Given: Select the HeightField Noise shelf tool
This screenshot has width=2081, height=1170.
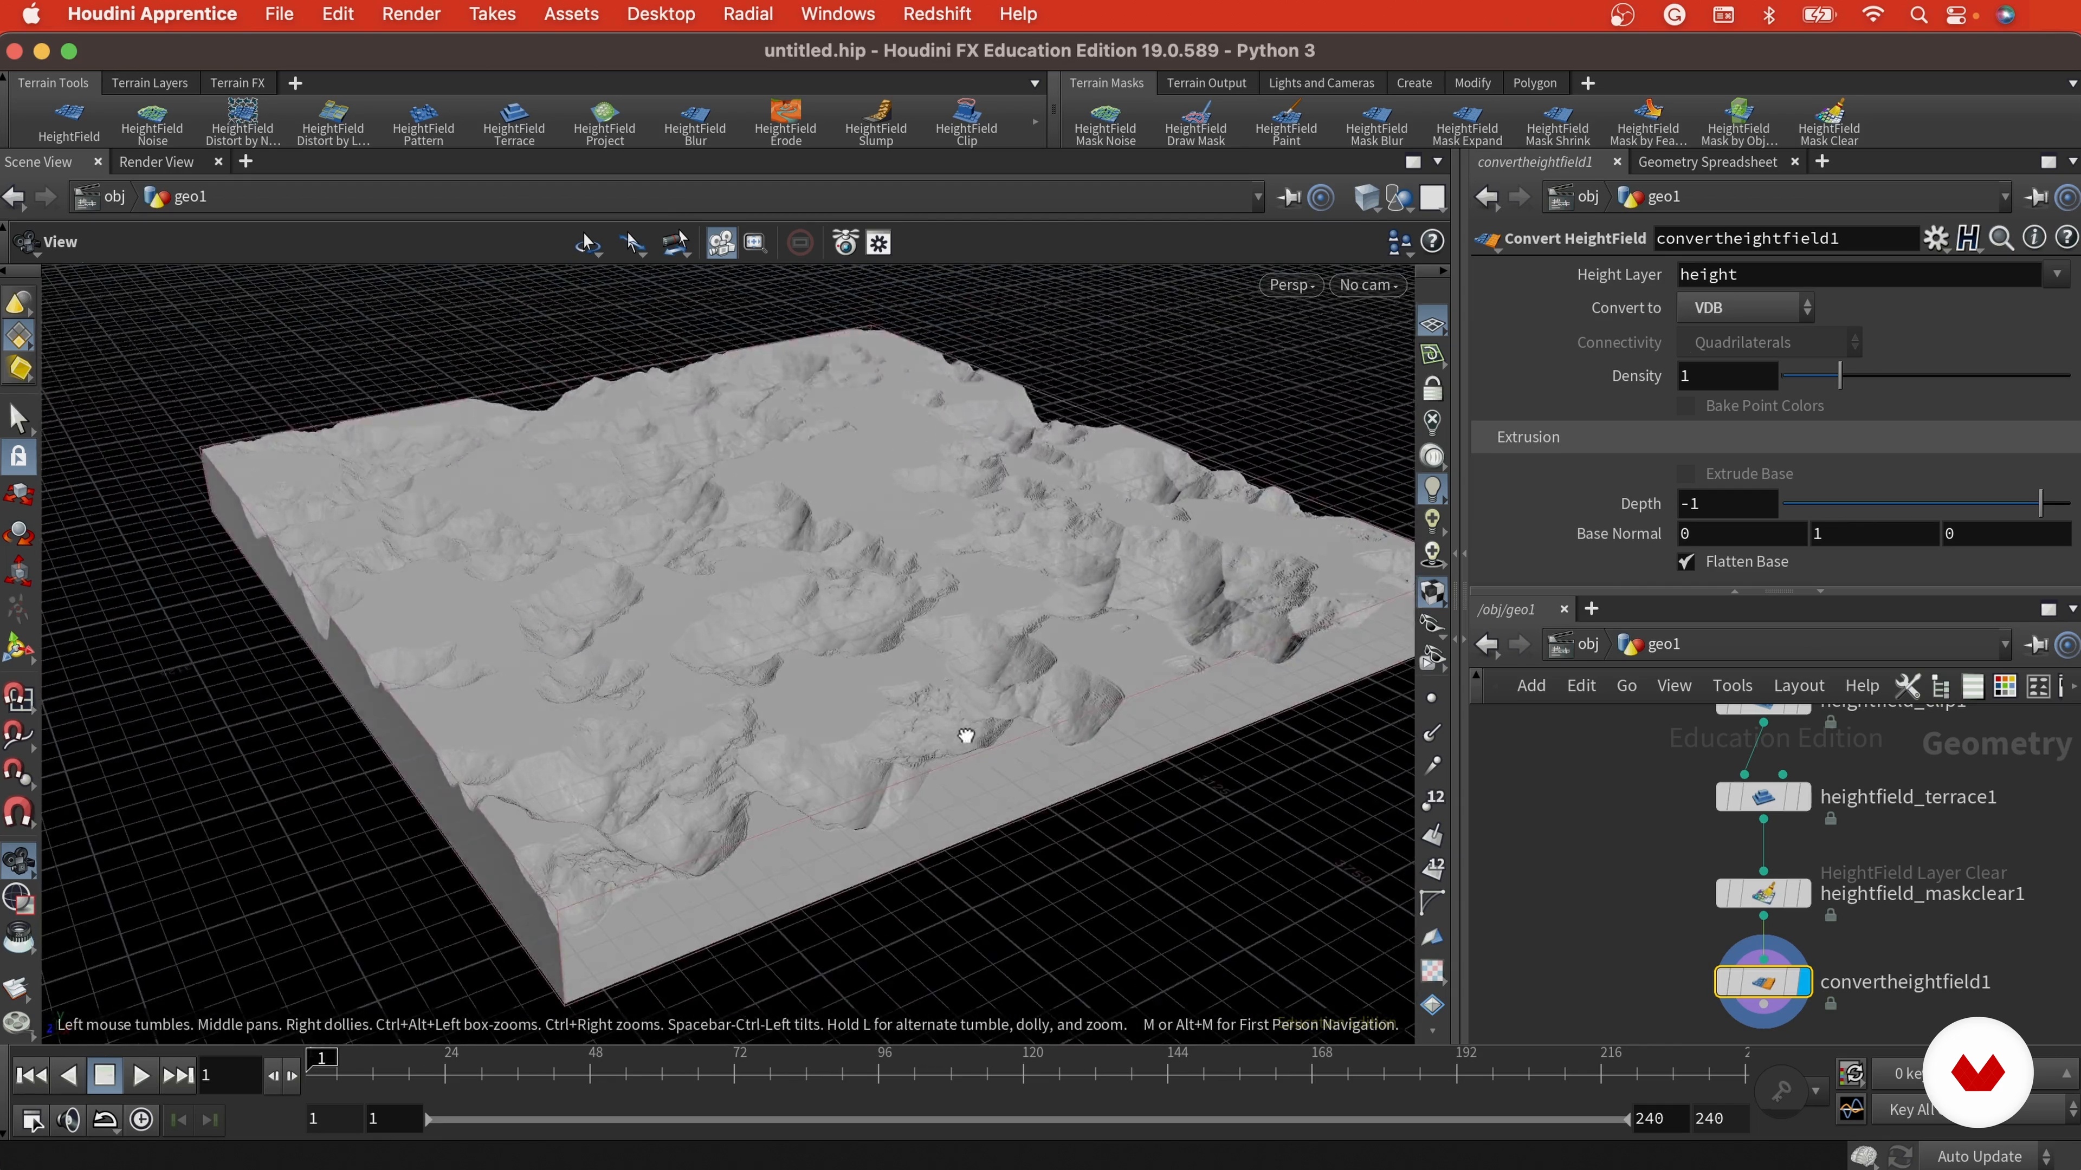Looking at the screenshot, I should click(152, 123).
